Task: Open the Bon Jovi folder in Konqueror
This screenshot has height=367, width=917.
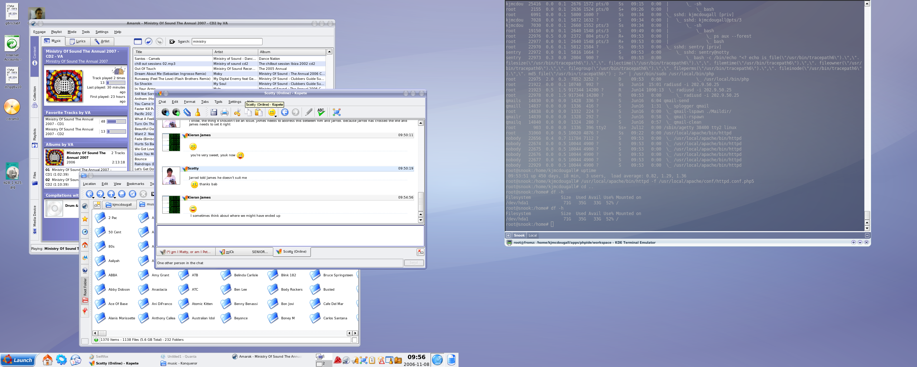Action: click(281, 304)
